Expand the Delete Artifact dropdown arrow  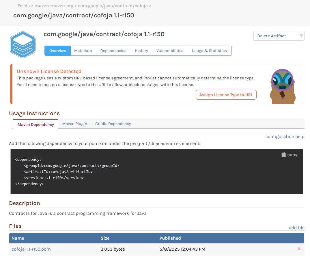coord(301,36)
